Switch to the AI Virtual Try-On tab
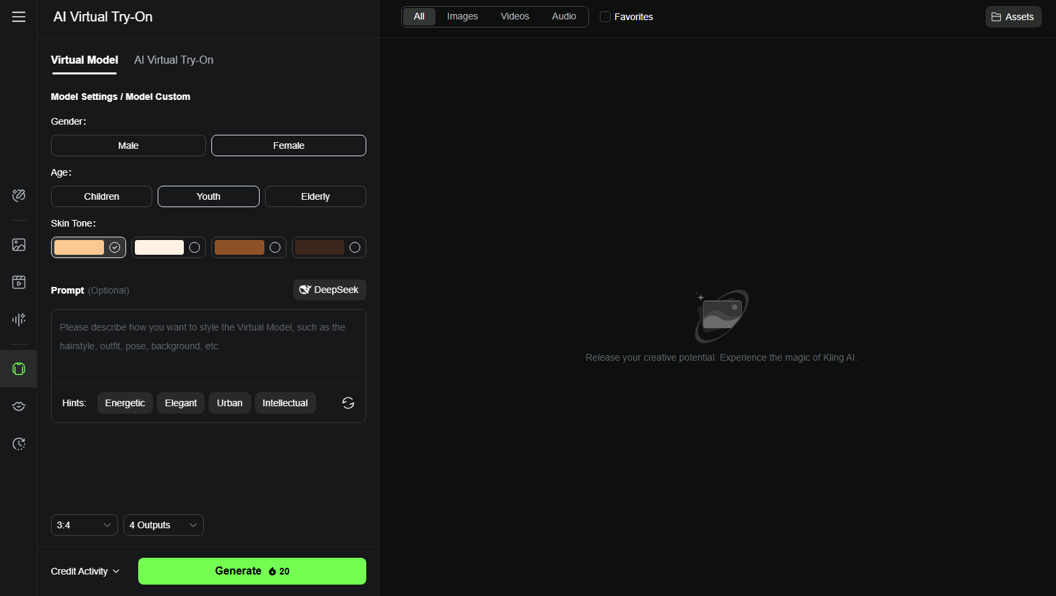The height and width of the screenshot is (596, 1056). click(x=174, y=60)
